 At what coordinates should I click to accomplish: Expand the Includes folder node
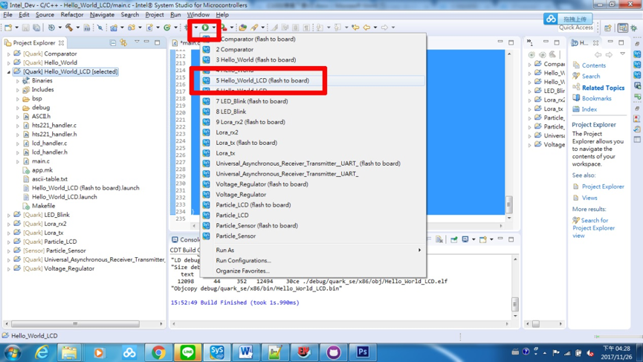[18, 90]
